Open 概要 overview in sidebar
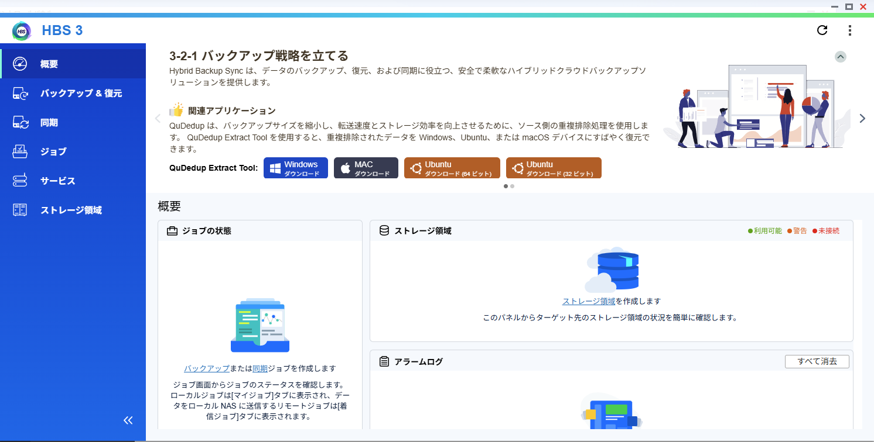The image size is (874, 442). click(x=49, y=64)
